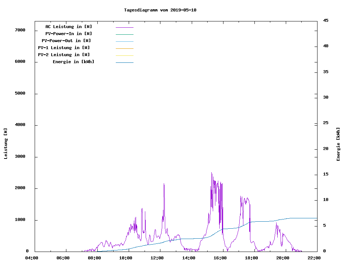Viewport: 354px width, 266px height.
Task: Select the PV-1 Leistung in [W] legend entry
Action: [64, 48]
